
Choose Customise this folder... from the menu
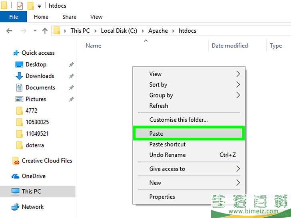click(x=189, y=120)
